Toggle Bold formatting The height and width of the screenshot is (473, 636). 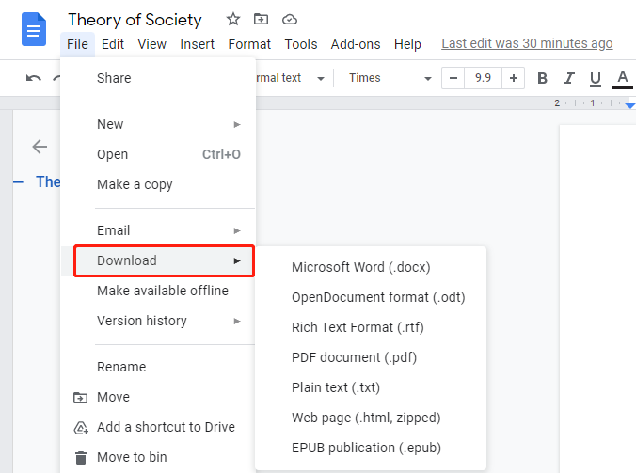point(542,78)
